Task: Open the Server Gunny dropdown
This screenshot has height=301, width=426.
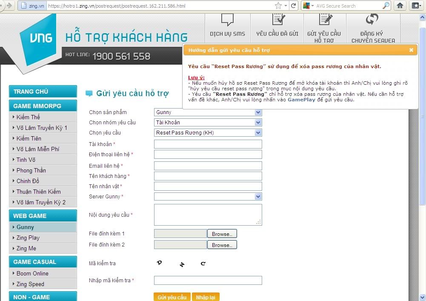Action: click(x=208, y=197)
